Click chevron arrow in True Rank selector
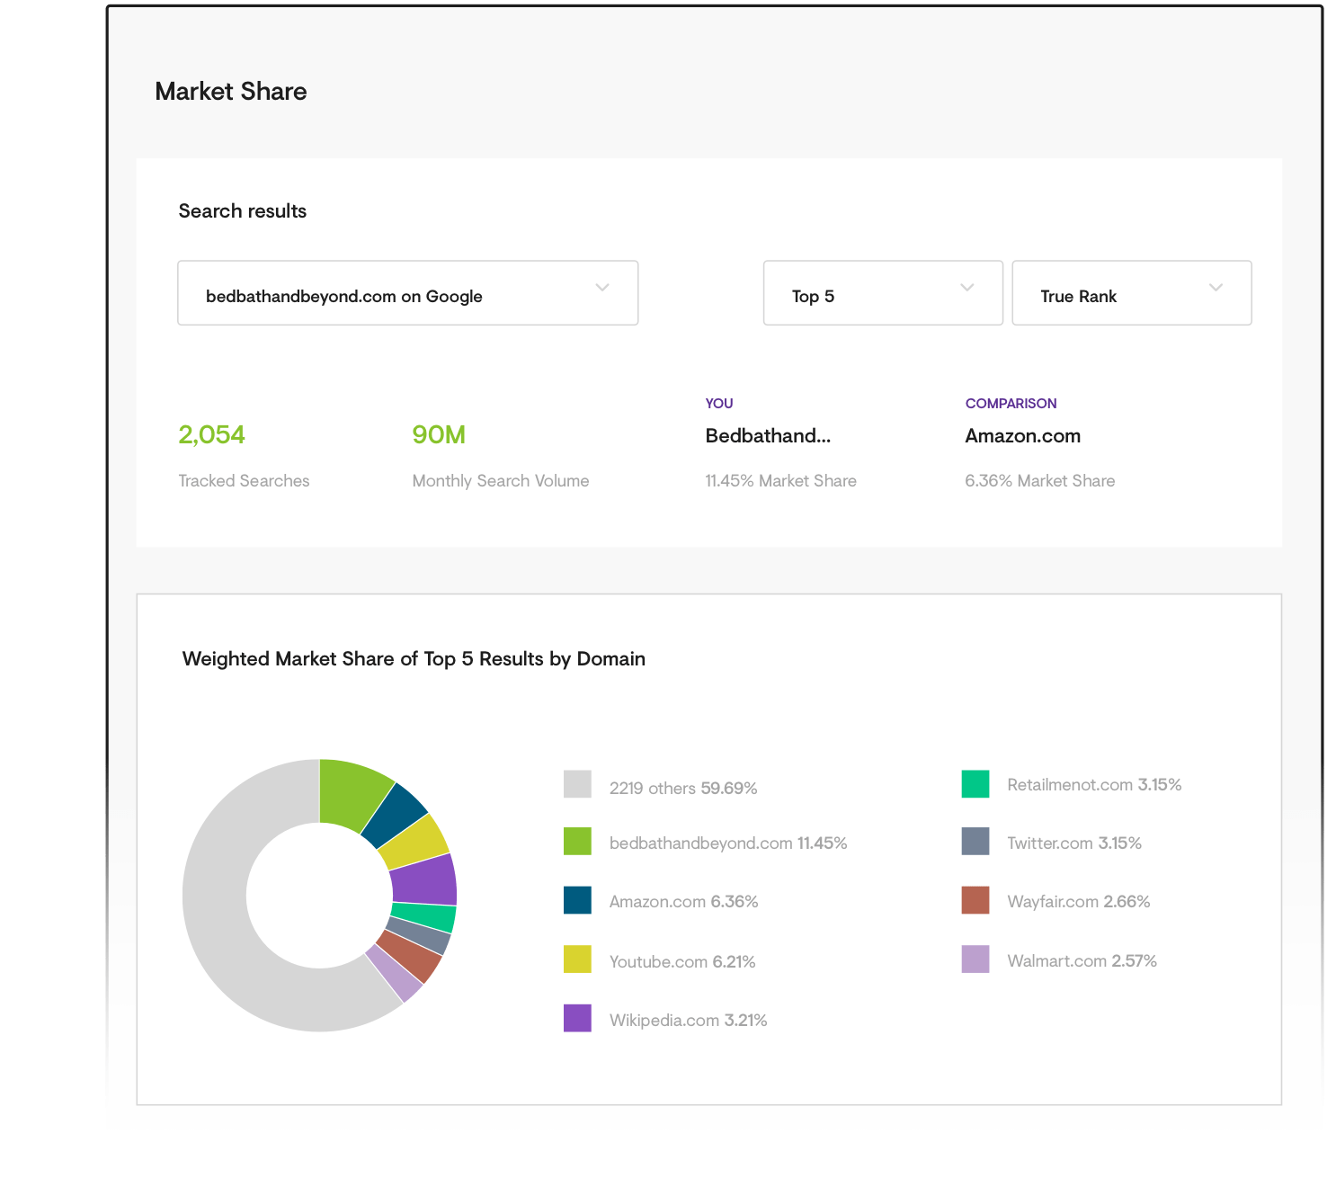 pyautogui.click(x=1216, y=288)
